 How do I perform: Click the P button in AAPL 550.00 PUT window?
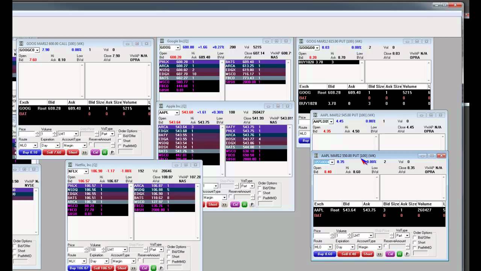coord(407,254)
